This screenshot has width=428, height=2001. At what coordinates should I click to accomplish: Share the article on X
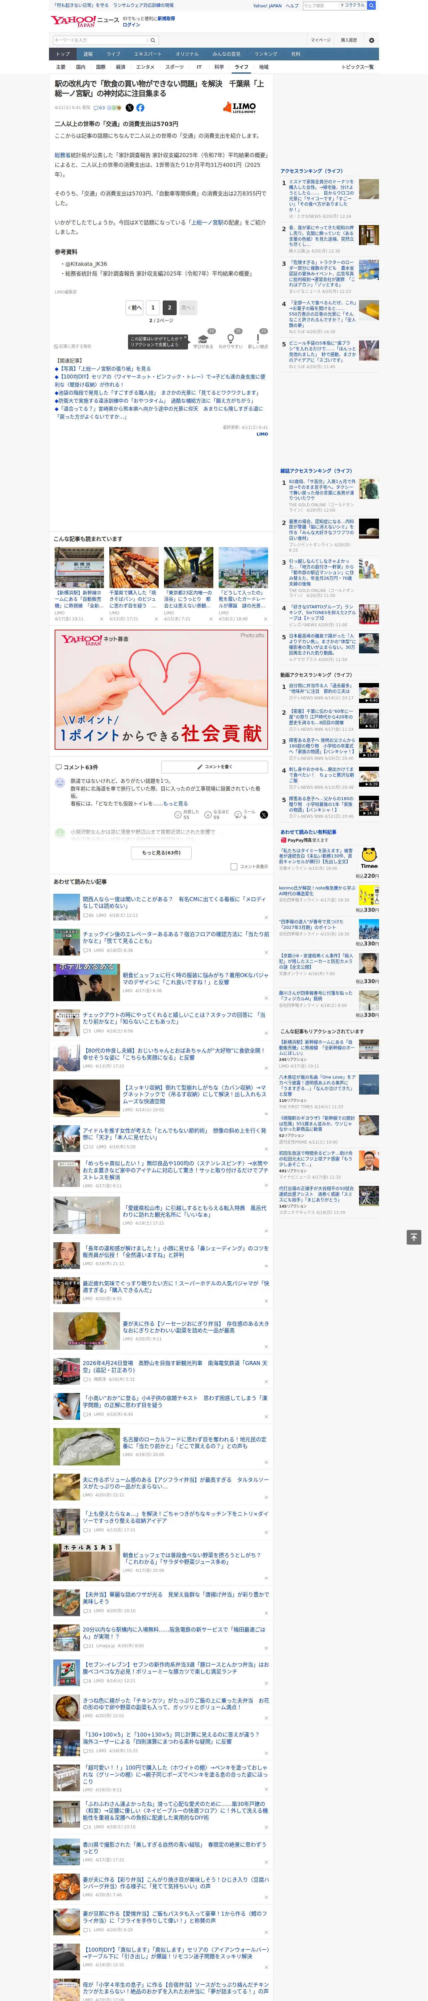[130, 108]
